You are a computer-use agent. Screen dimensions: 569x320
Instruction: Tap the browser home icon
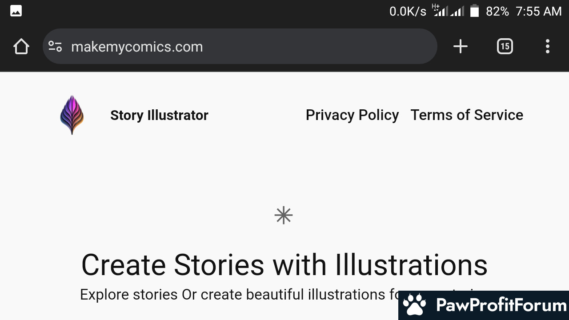21,46
